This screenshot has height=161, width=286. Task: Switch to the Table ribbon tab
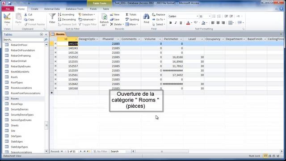pyautogui.click(x=106, y=9)
